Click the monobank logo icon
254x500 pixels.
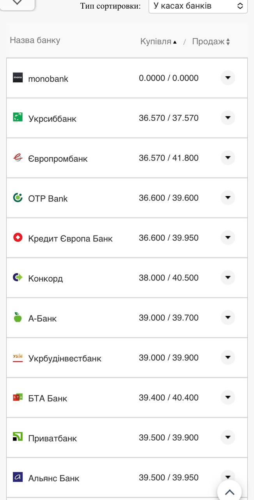pyautogui.click(x=17, y=78)
